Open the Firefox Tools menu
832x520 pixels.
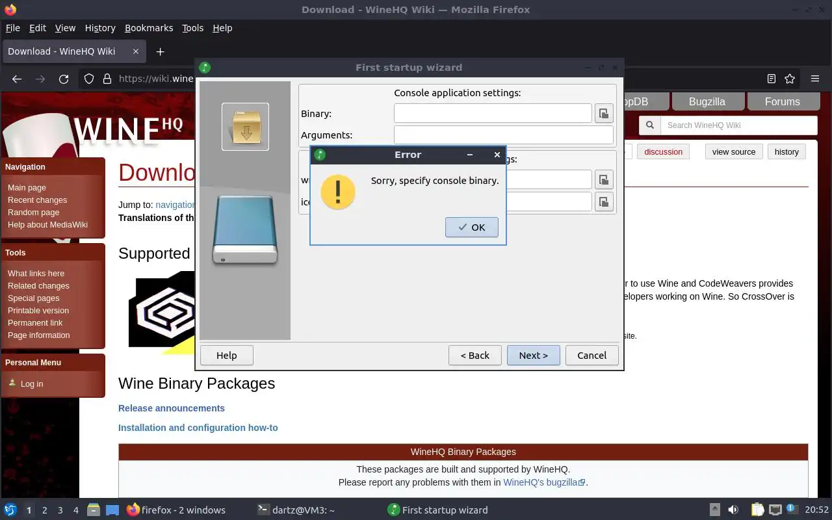pyautogui.click(x=192, y=28)
